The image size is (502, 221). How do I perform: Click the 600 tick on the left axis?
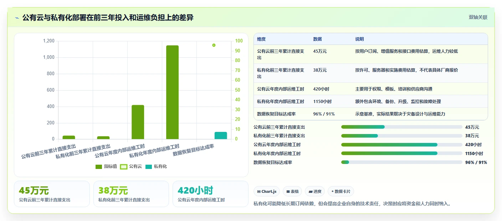[x=51, y=90]
